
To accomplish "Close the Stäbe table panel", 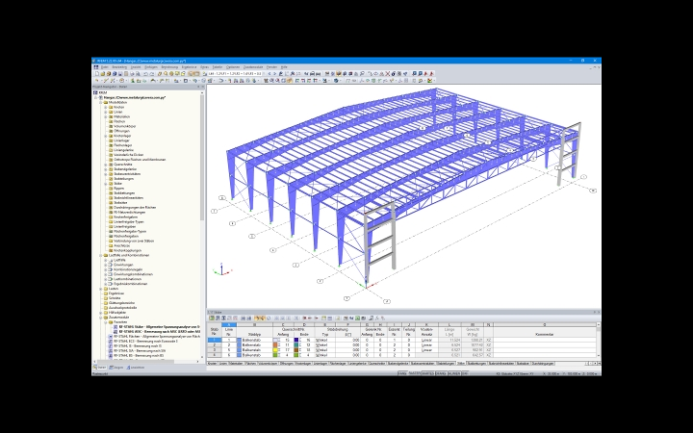I will 599,313.
